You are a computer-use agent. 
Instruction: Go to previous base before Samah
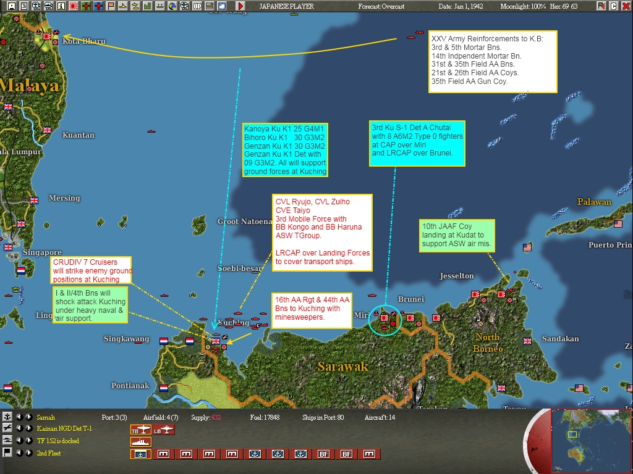tap(19, 417)
